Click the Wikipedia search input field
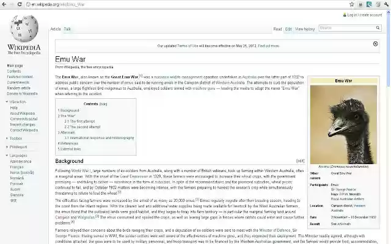391x244 pixels. pos(347,28)
